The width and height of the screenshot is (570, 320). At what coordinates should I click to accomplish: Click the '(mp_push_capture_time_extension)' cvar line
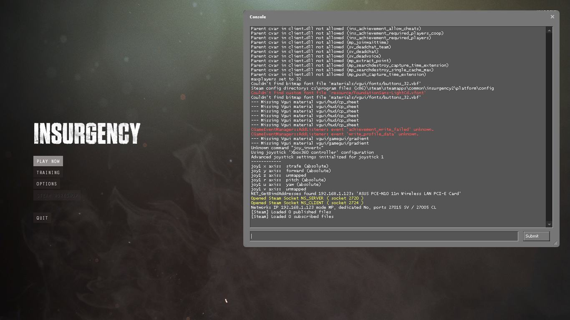(x=338, y=75)
